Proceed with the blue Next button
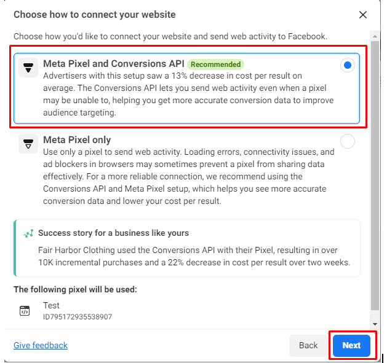387x363 pixels. (351, 346)
